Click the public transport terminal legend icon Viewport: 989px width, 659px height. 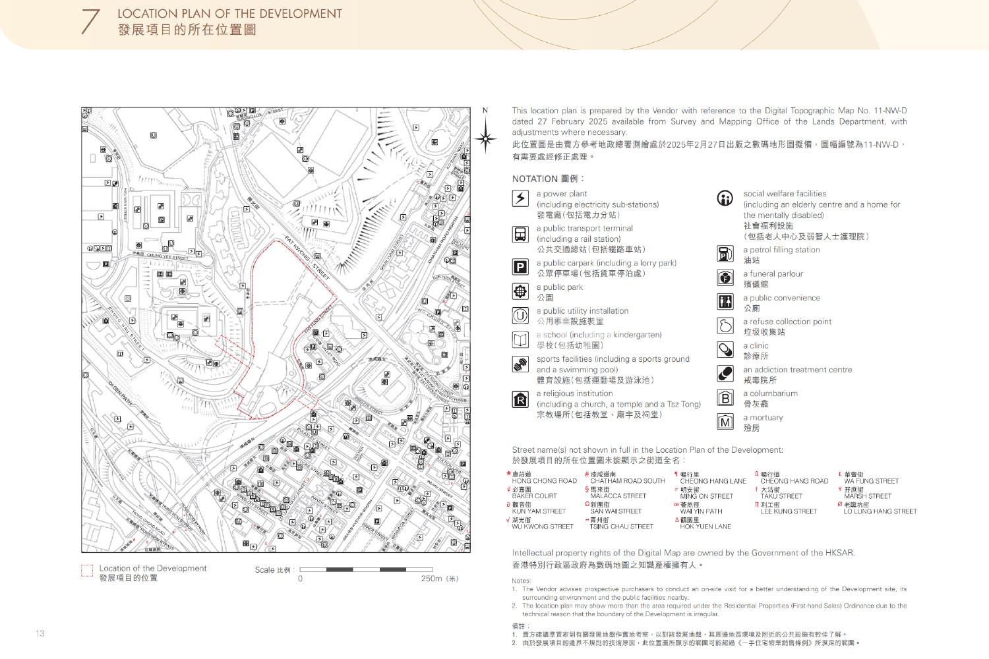(520, 234)
